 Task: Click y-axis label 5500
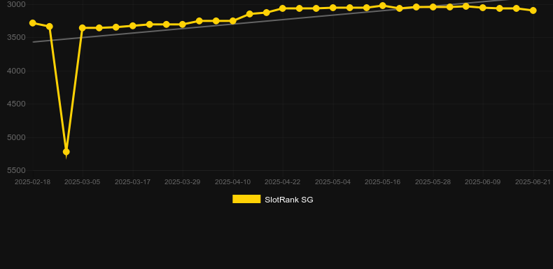[17, 170]
